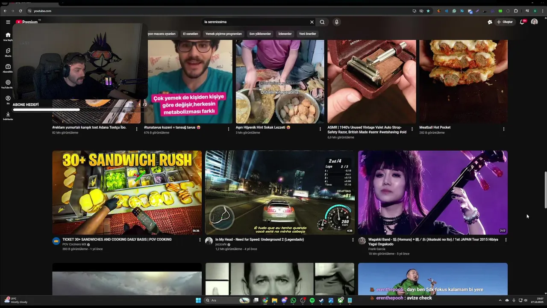Select the 'Son yüklenenler' filter chip

(x=260, y=34)
